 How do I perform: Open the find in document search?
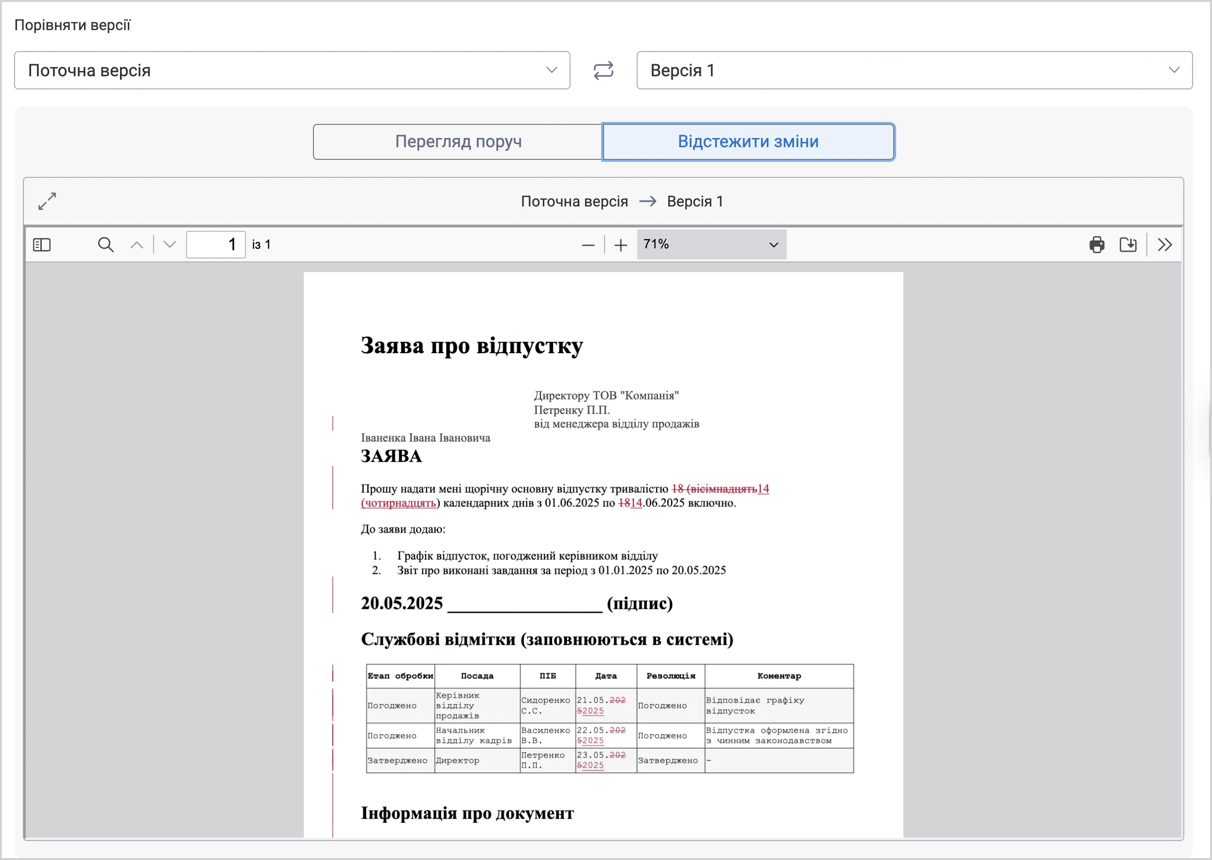tap(106, 245)
